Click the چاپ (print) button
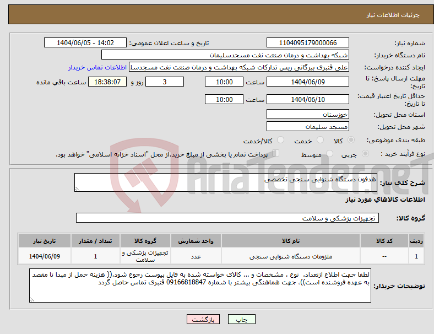The width and height of the screenshot is (434, 334). (241, 319)
